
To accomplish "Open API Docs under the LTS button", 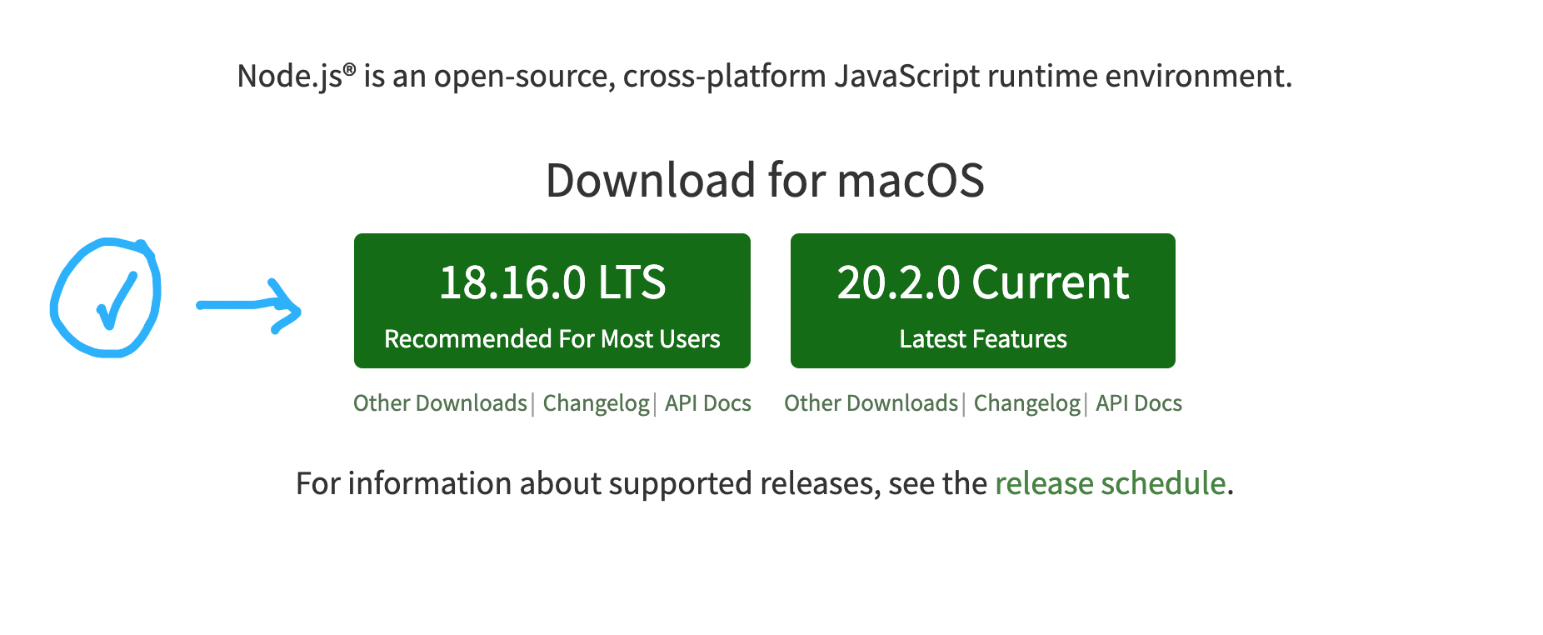I will click(707, 403).
